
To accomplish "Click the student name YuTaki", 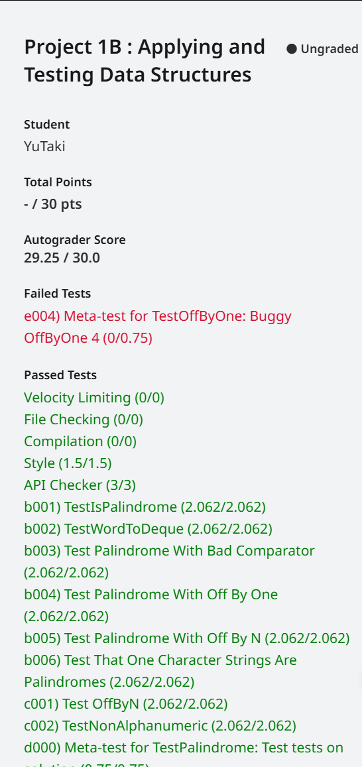I will (44, 147).
